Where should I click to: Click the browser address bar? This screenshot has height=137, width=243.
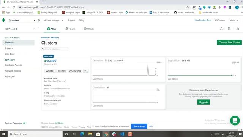pyautogui.click(x=102, y=7)
